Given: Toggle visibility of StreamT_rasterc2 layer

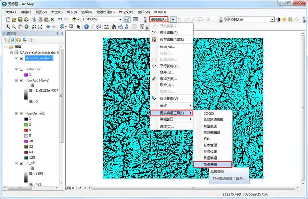Looking at the screenshot, I should (x=22, y=58).
